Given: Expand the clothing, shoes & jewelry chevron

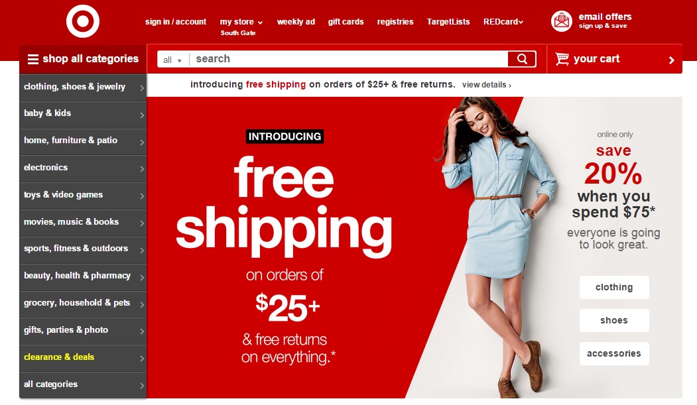Looking at the screenshot, I should (x=142, y=88).
